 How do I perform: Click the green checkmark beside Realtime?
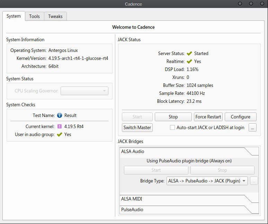[189, 61]
